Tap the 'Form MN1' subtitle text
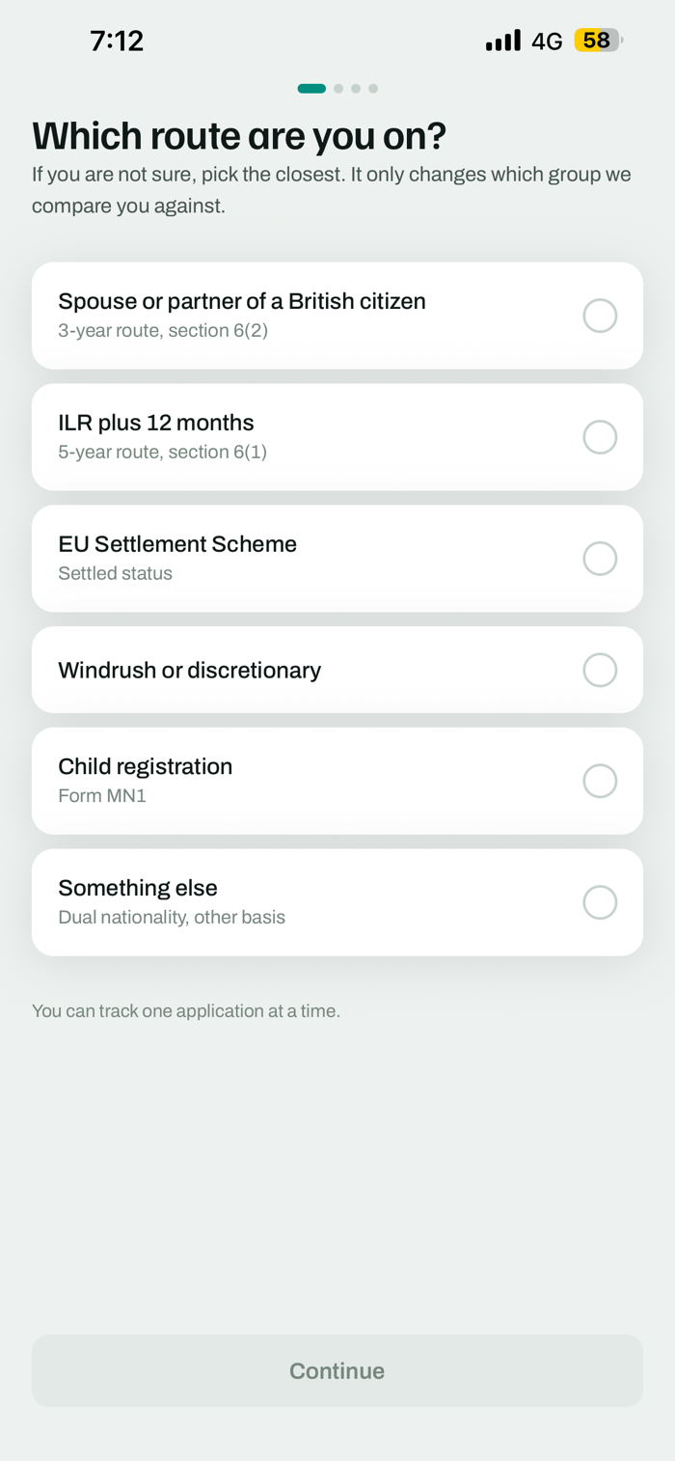Viewport: 675px width, 1461px height. tap(102, 796)
